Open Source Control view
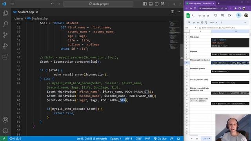 pyautogui.click(x=5, y=35)
